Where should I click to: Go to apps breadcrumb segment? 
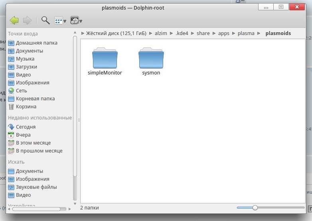coord(224,33)
